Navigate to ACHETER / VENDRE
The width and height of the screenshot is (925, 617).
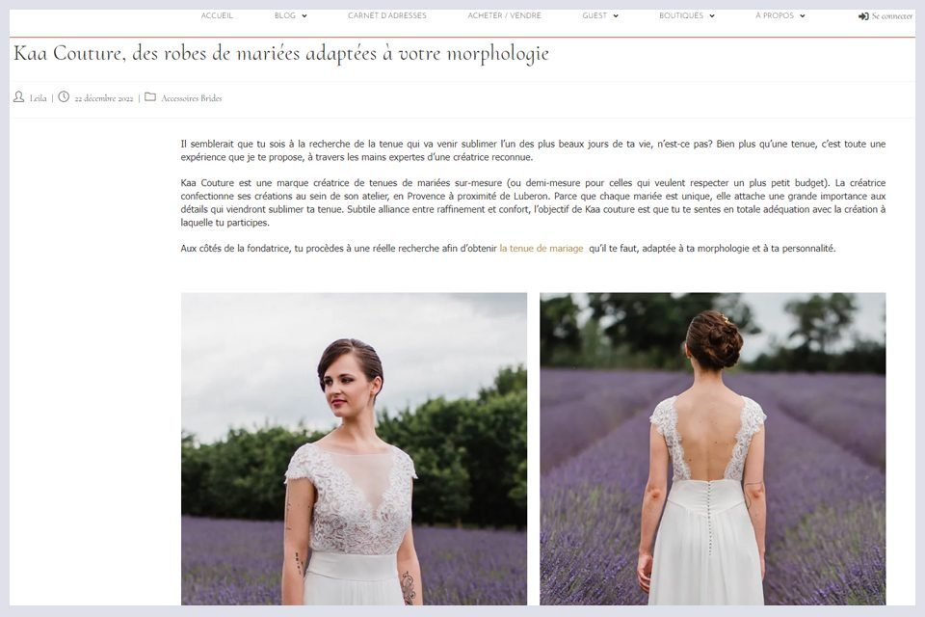pyautogui.click(x=504, y=15)
